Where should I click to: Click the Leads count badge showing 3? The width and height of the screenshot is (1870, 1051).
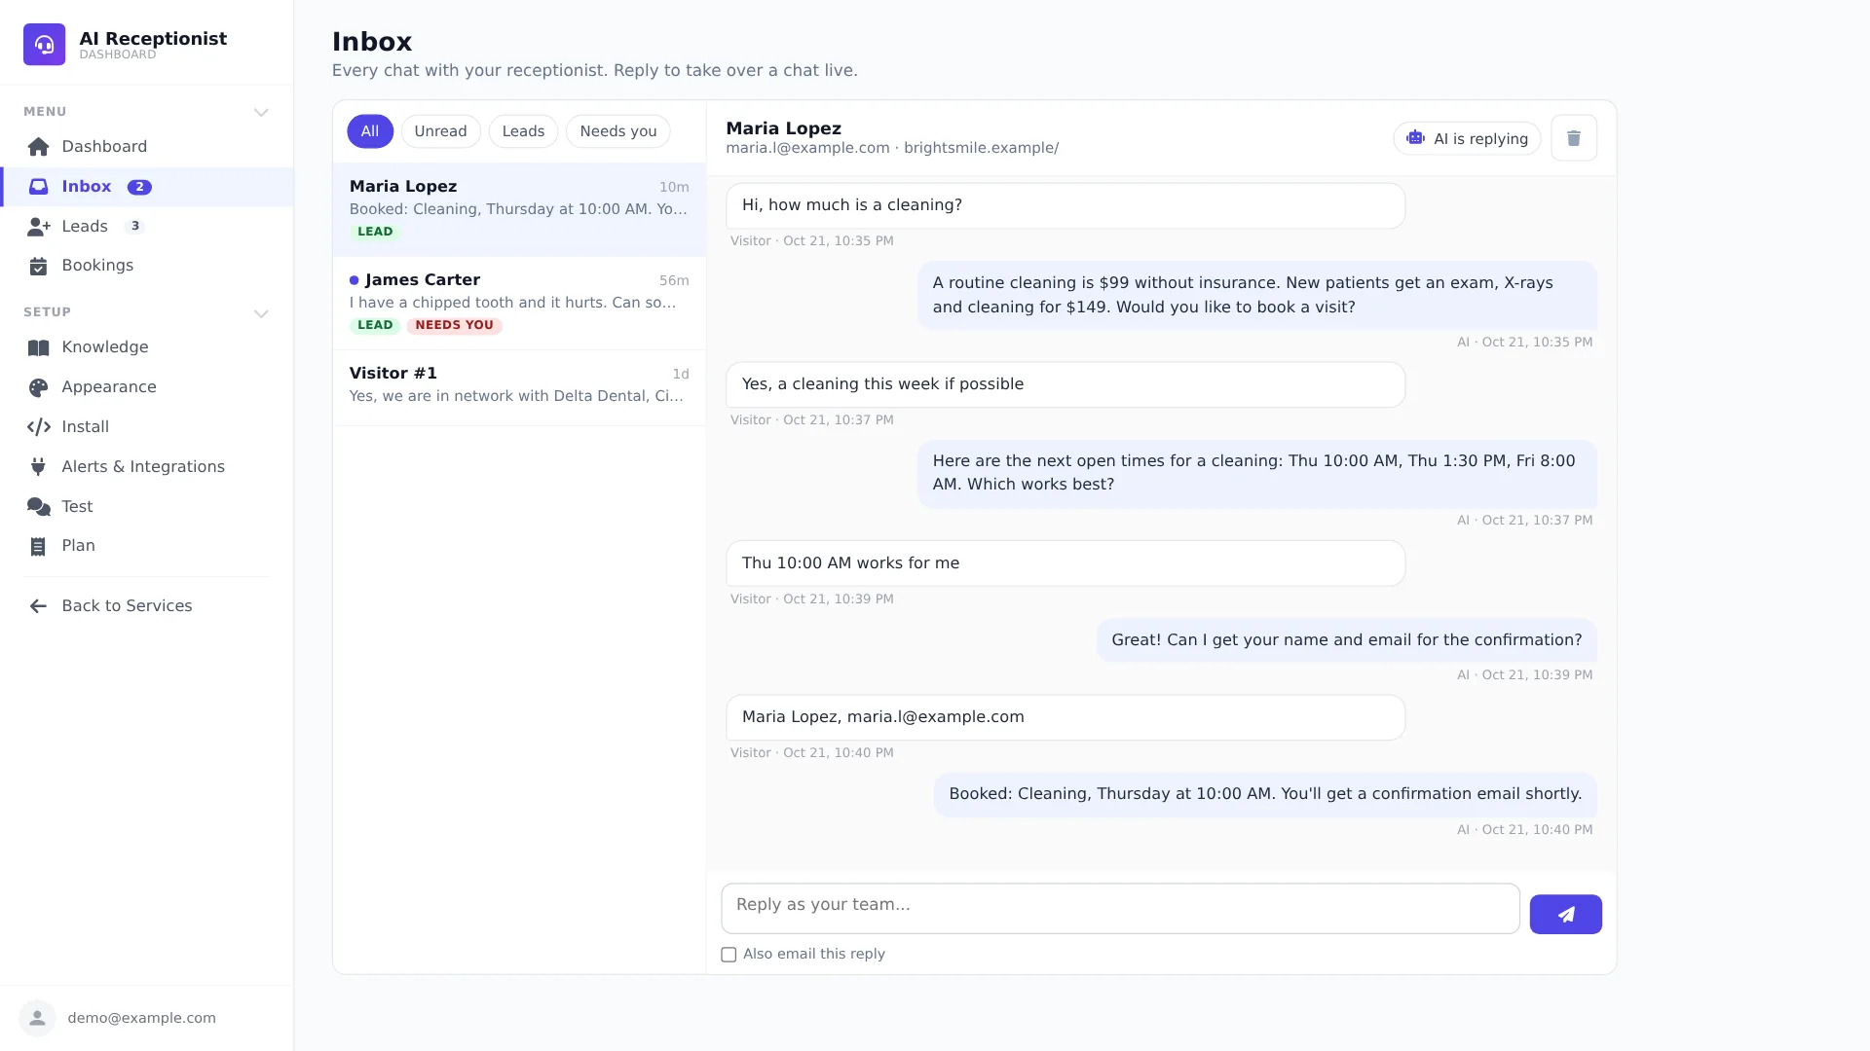pos(135,227)
